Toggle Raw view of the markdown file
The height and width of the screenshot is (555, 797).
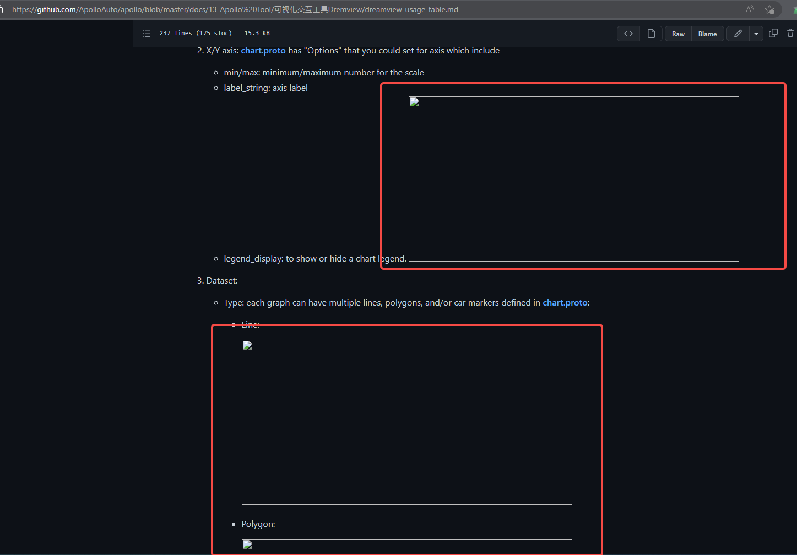click(677, 34)
